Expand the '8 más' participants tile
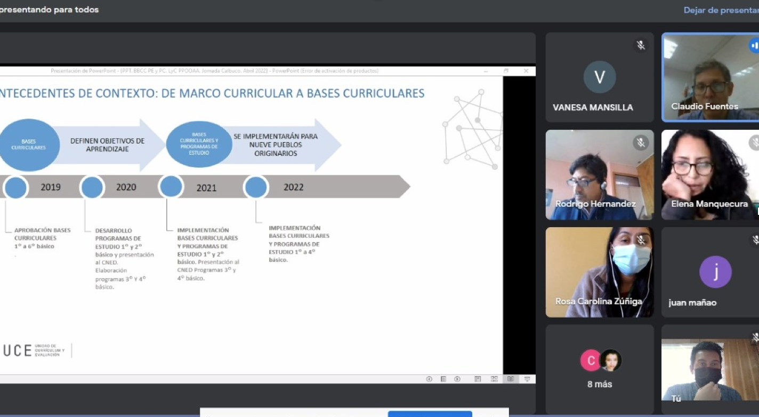The image size is (759, 417). pyautogui.click(x=600, y=369)
